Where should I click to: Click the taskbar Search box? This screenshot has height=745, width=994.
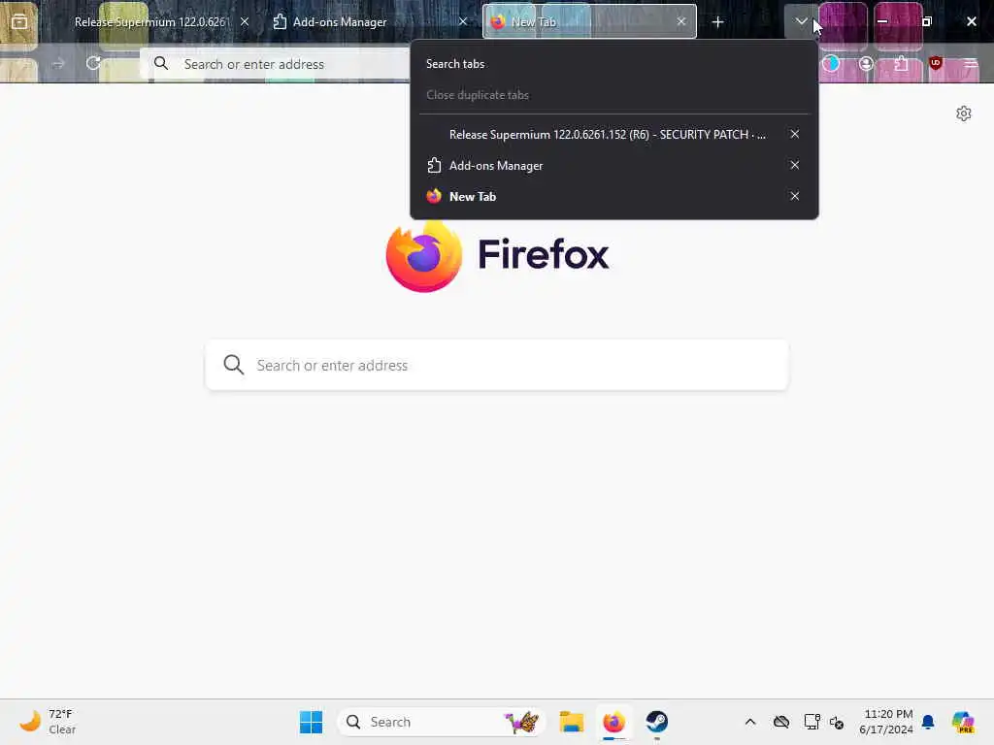click(x=442, y=722)
